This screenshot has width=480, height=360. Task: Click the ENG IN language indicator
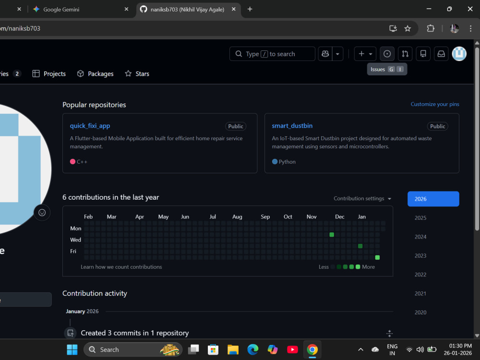click(x=392, y=349)
